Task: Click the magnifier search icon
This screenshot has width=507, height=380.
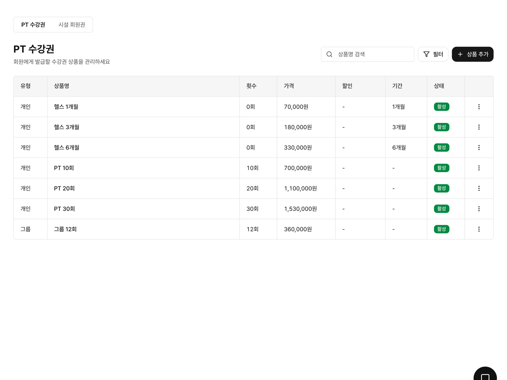Action: (x=329, y=54)
